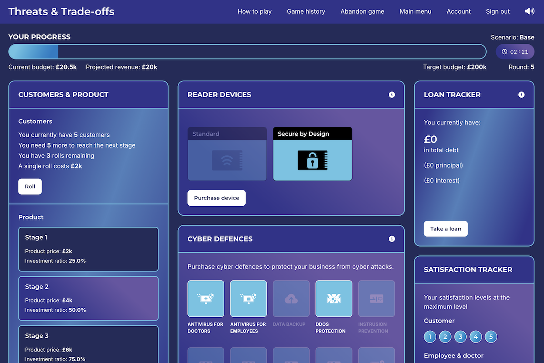Viewport: 544px width, 363px height.
Task: Click Abandon game in the top bar
Action: 362,11
